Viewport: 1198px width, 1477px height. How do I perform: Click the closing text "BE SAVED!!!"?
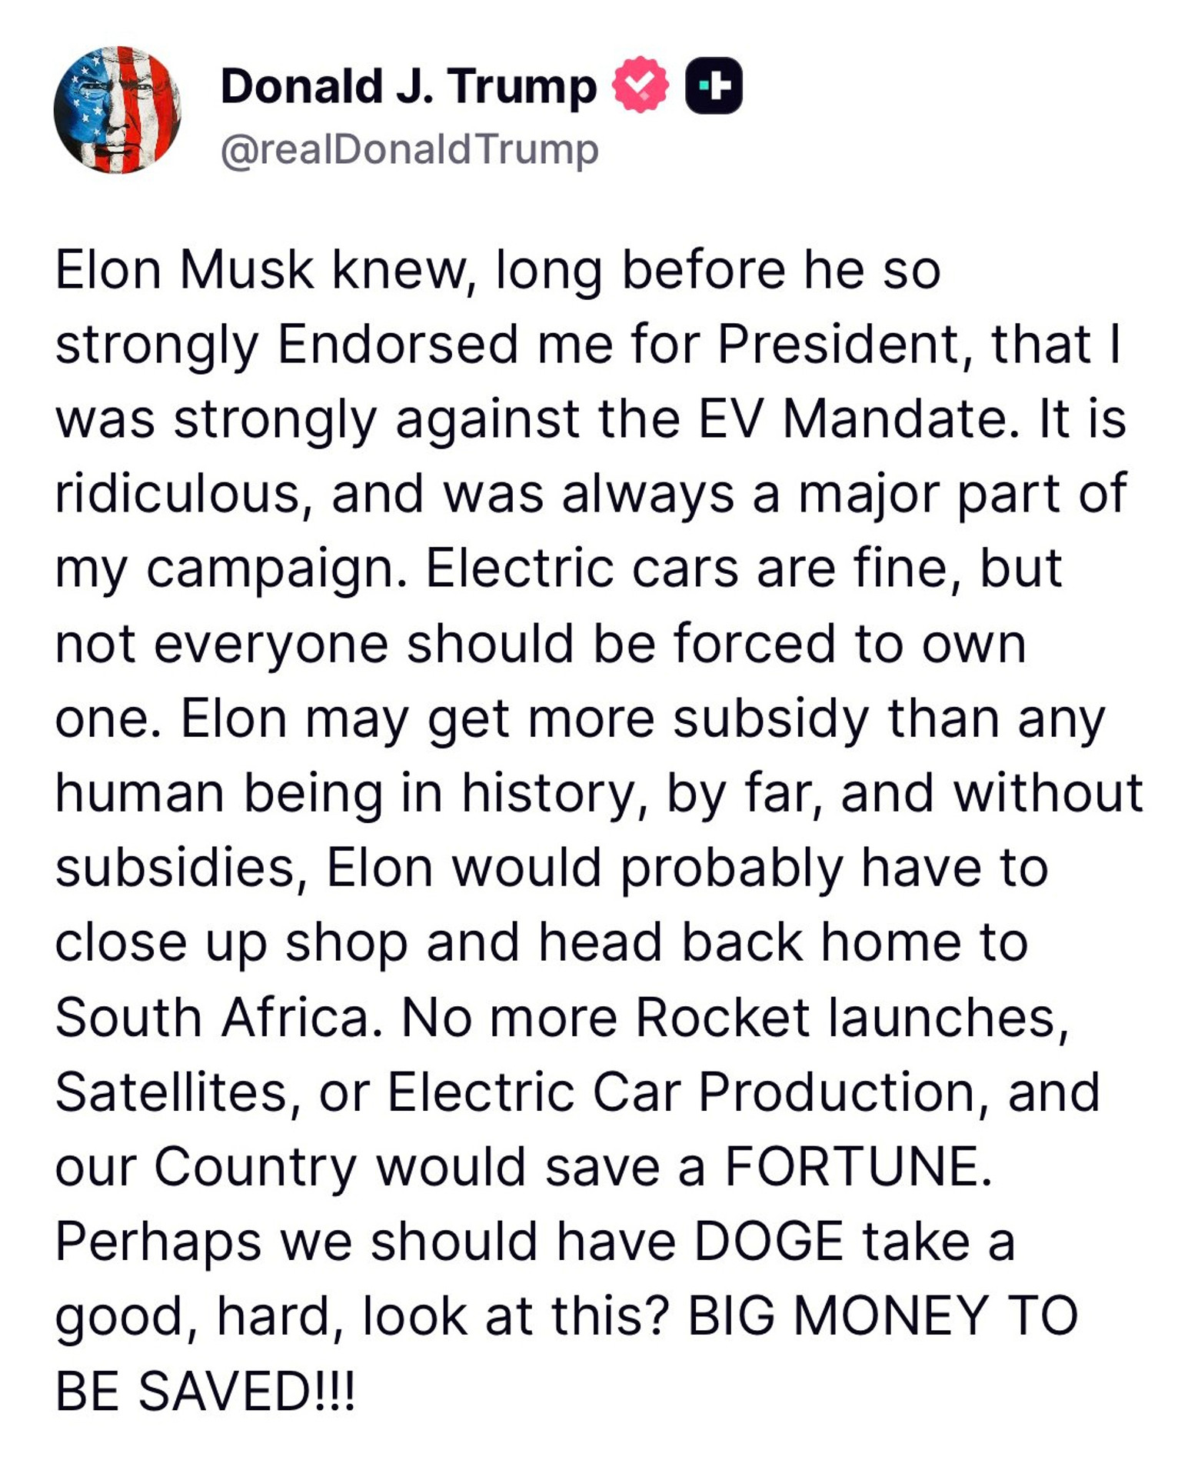click(x=205, y=1391)
